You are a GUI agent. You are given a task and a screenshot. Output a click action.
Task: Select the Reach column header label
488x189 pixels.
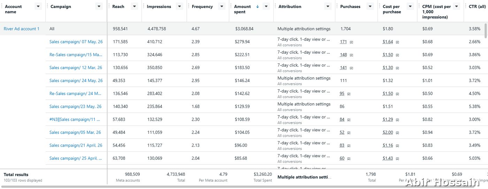pyautogui.click(x=118, y=7)
